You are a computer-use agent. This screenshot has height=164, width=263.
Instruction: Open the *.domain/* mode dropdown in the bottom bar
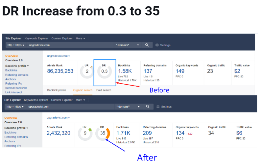point(128,107)
